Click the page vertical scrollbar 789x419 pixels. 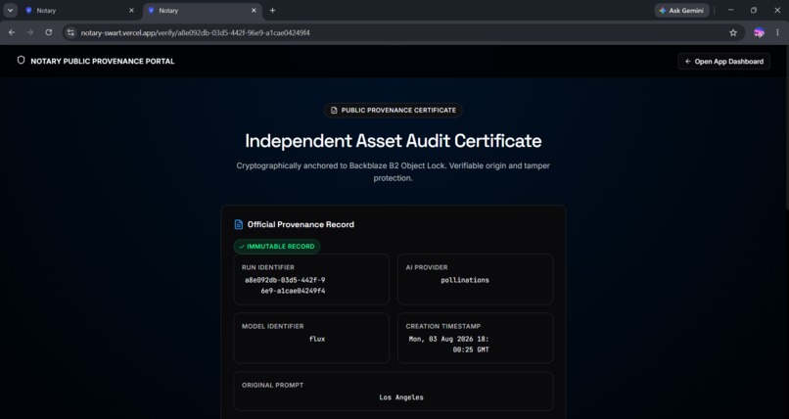click(786, 128)
